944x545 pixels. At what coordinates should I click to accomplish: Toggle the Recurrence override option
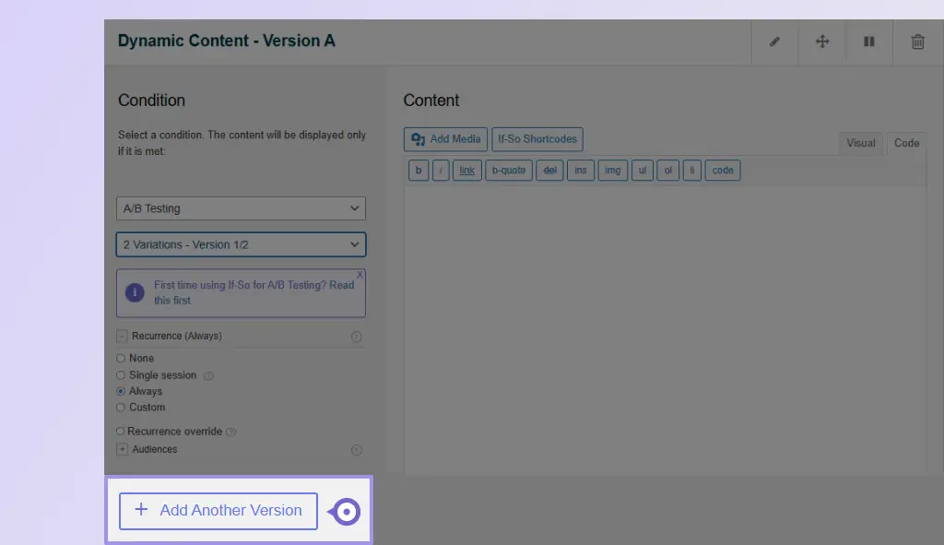[121, 432]
